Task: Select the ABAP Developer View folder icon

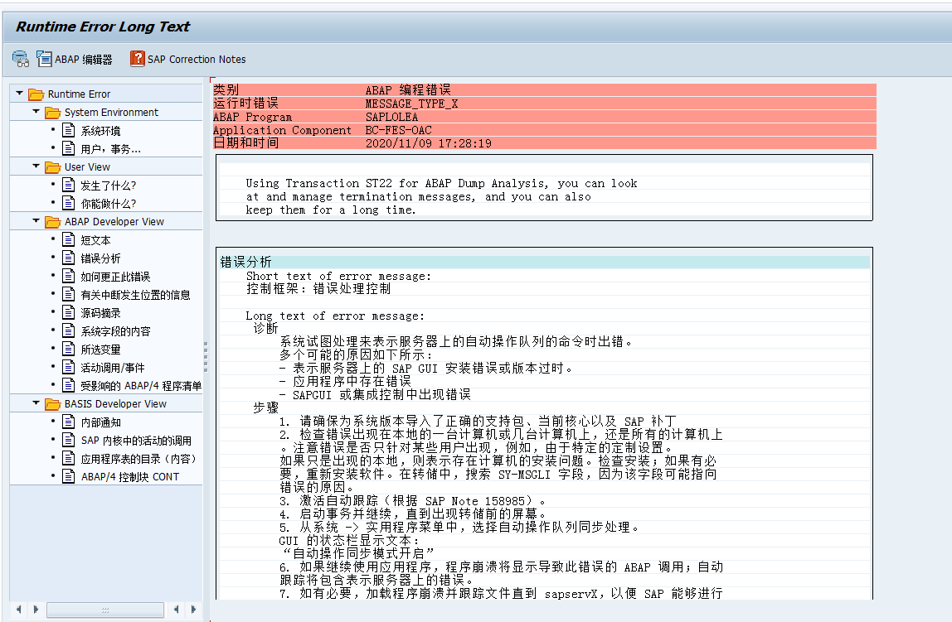Action: click(x=53, y=221)
